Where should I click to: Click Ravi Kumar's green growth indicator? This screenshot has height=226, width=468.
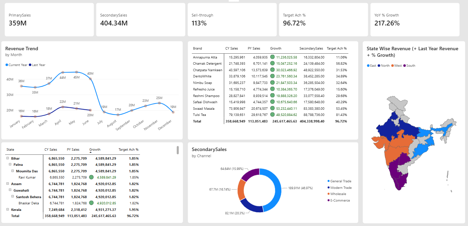[x=91, y=177]
